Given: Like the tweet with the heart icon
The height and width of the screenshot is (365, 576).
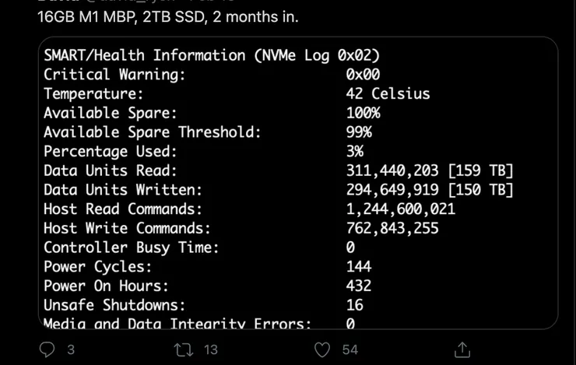Looking at the screenshot, I should point(322,349).
